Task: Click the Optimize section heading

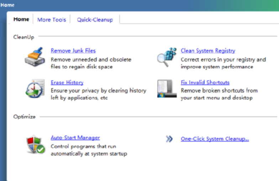Action: tap(24, 117)
